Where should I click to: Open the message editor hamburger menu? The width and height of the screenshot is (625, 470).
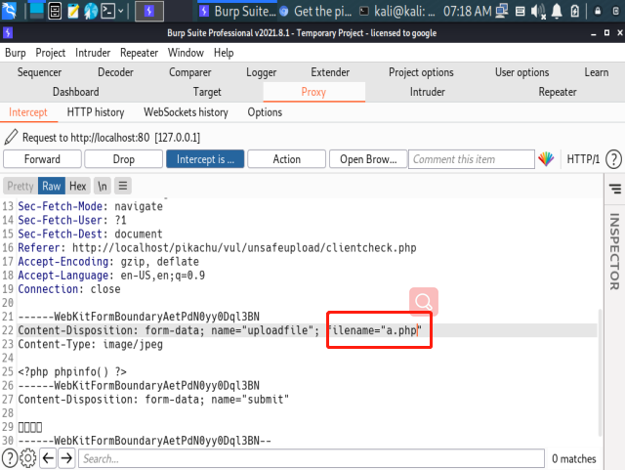123,186
